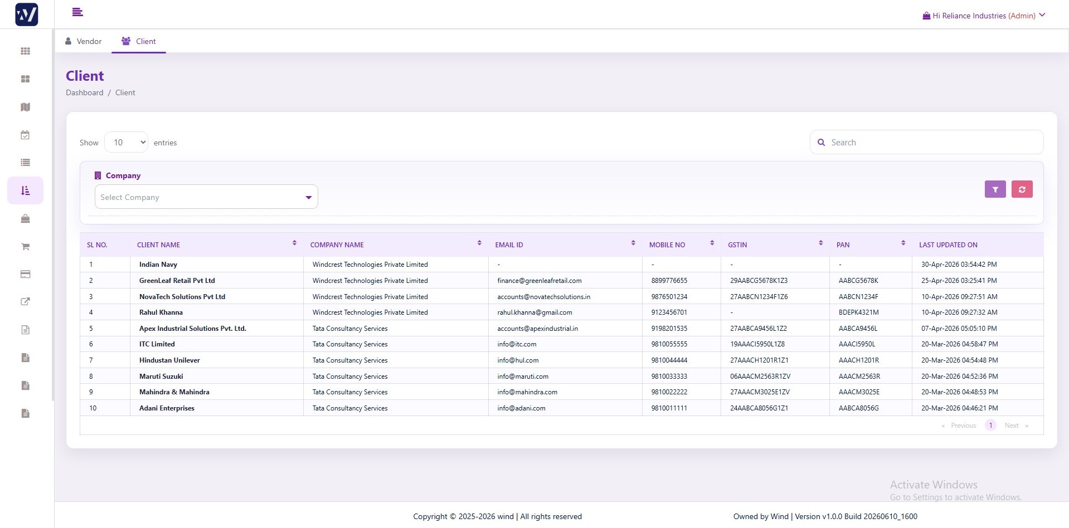Viewport: 1069px width, 528px height.
Task: Open the briefcase icon in the sidebar
Action: point(25,218)
